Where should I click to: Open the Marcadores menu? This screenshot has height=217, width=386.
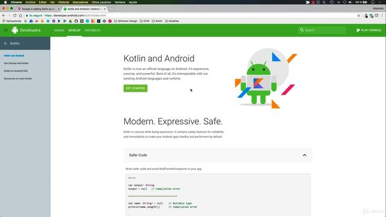pos(80,2)
